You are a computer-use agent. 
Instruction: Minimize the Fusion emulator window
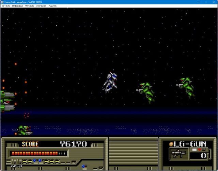coord(198,2)
